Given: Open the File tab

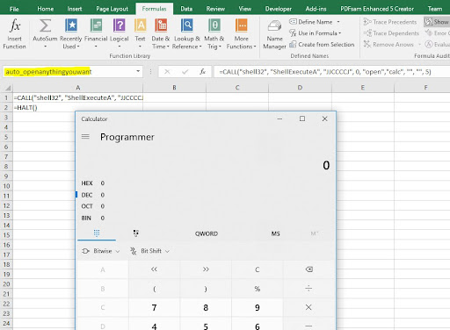Looking at the screenshot, I should [x=14, y=9].
